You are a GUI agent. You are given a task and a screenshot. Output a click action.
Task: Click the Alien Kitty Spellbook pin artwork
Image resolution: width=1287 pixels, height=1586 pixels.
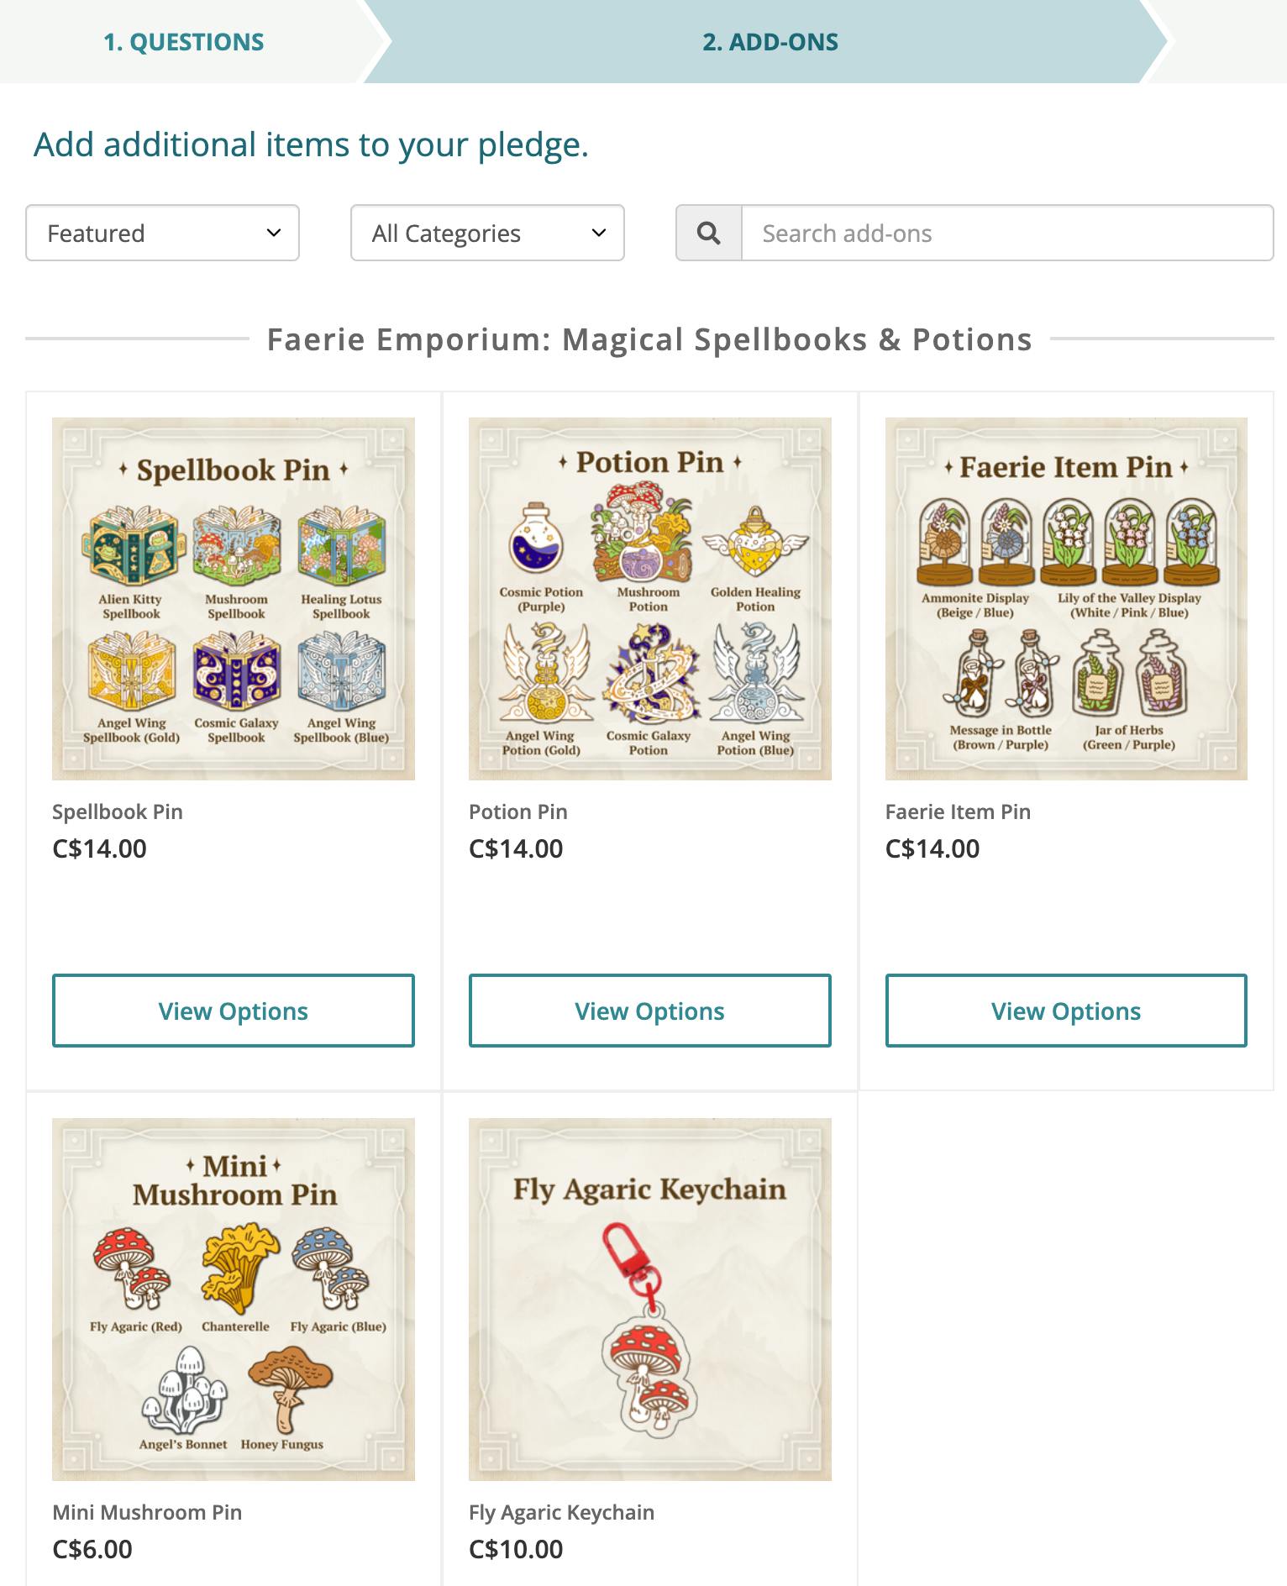click(x=130, y=546)
